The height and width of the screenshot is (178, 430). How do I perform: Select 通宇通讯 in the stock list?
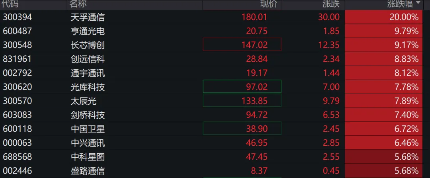88,73
